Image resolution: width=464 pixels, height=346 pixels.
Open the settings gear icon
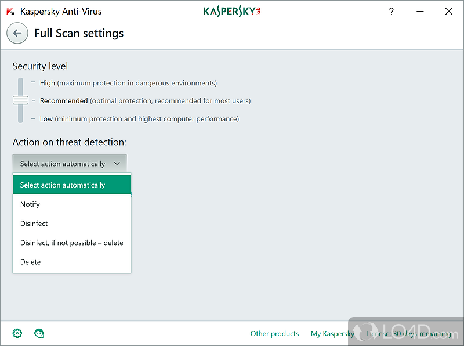[17, 333]
